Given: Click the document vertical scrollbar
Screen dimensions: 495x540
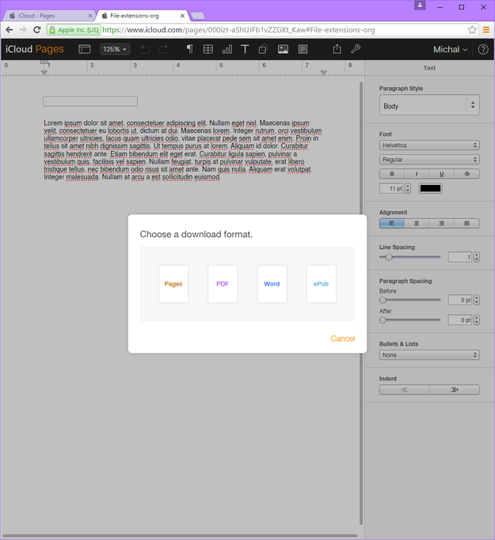Looking at the screenshot, I should [x=361, y=303].
